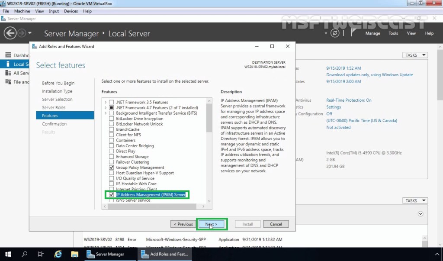The height and width of the screenshot is (261, 443).
Task: Check Background Intelligent Transfer Service checkbox
Action: click(111, 113)
